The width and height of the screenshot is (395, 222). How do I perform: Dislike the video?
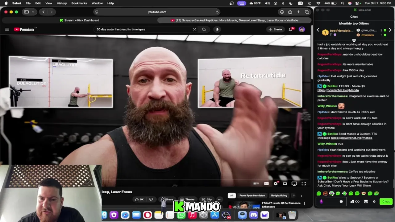pyautogui.click(x=151, y=199)
